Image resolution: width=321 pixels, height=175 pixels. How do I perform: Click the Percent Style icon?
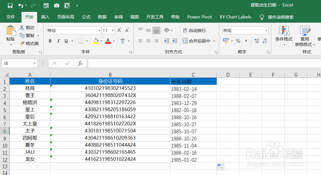[238, 41]
